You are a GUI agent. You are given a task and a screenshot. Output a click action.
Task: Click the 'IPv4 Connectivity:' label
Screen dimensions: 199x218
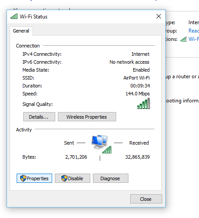pyautogui.click(x=42, y=54)
